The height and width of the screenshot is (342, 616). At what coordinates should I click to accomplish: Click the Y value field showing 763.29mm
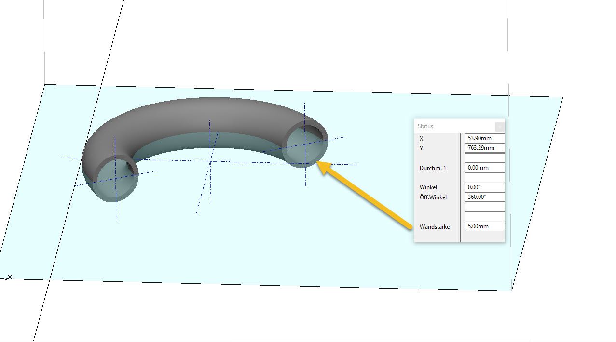pos(485,148)
